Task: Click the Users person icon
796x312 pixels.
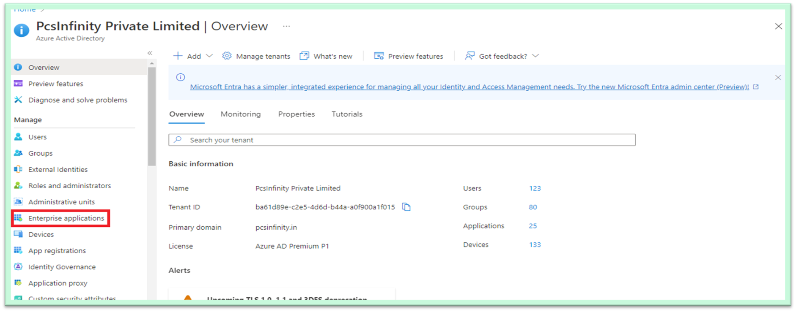Action: 18,137
